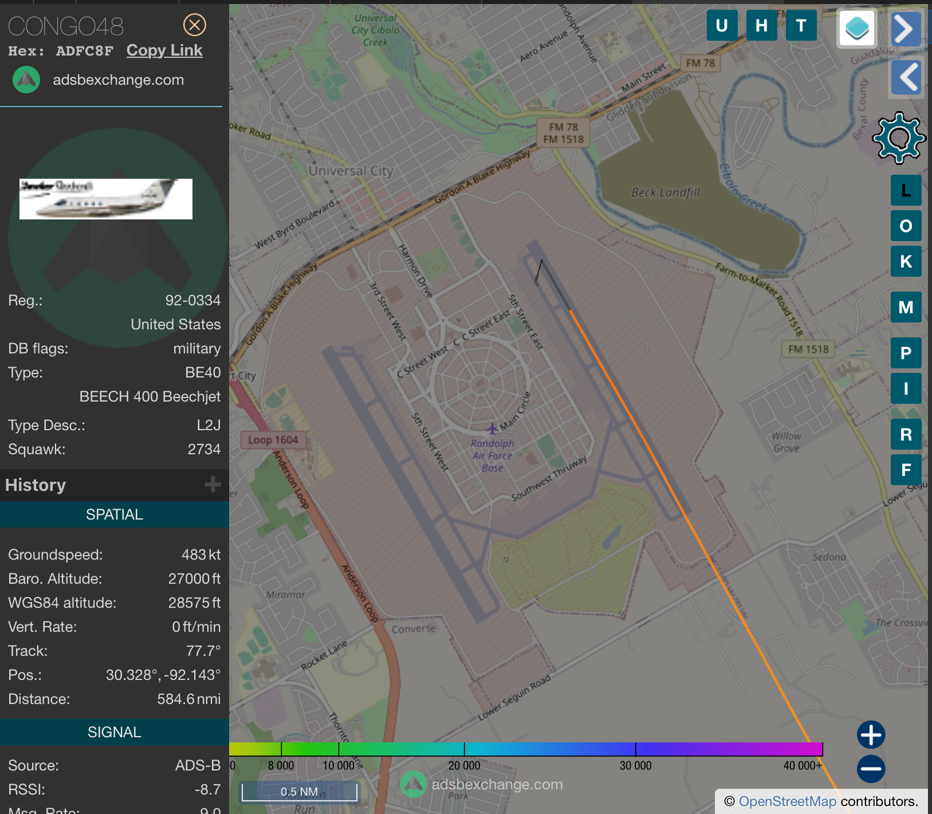Click the BE40 type value
Screen dimensions: 932x814
pyautogui.click(x=203, y=372)
